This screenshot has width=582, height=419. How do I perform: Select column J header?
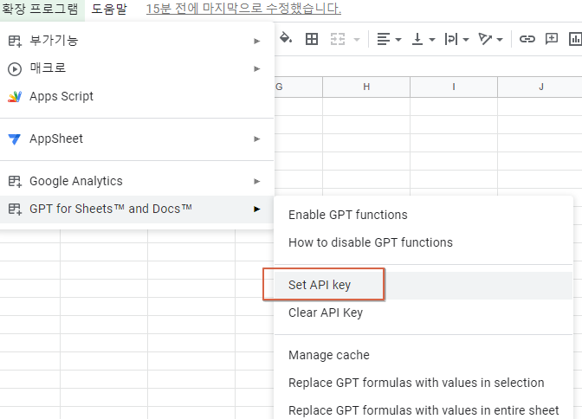(540, 87)
